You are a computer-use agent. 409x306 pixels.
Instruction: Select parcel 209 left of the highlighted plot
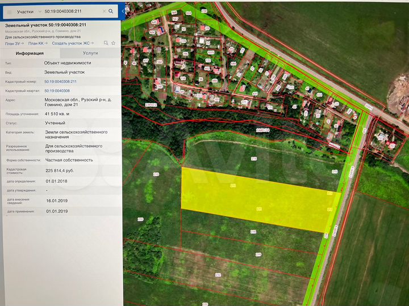point(156,175)
